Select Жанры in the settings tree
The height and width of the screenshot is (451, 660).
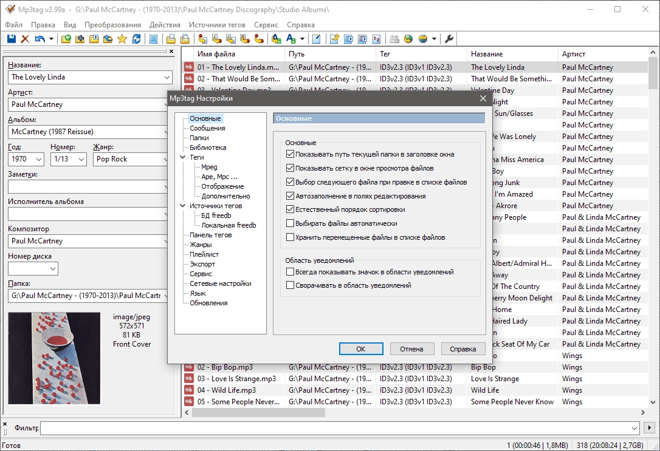pyautogui.click(x=201, y=245)
